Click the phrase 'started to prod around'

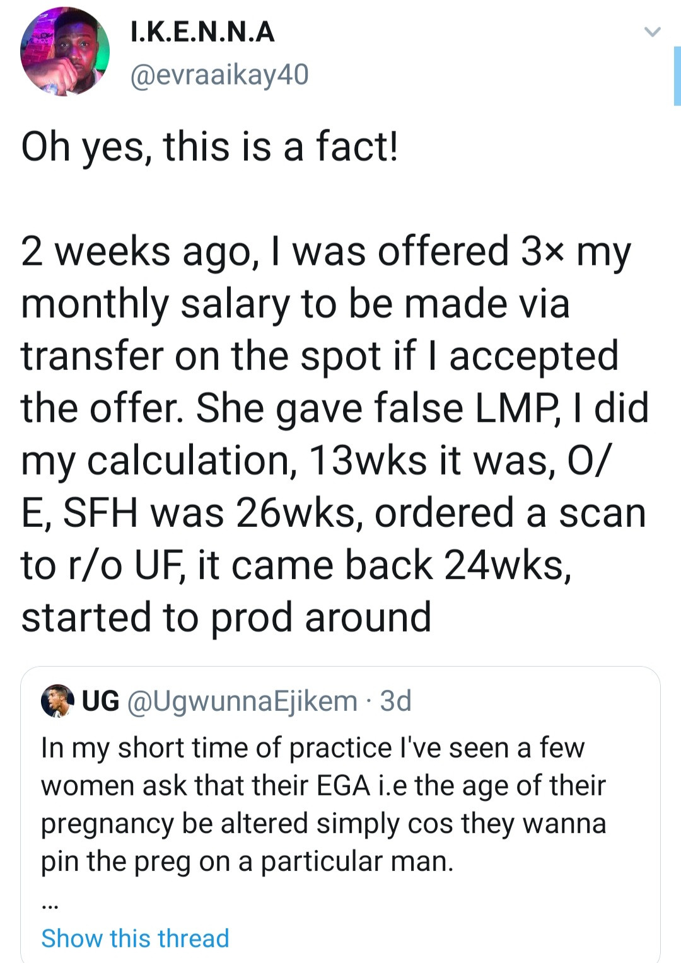[226, 617]
